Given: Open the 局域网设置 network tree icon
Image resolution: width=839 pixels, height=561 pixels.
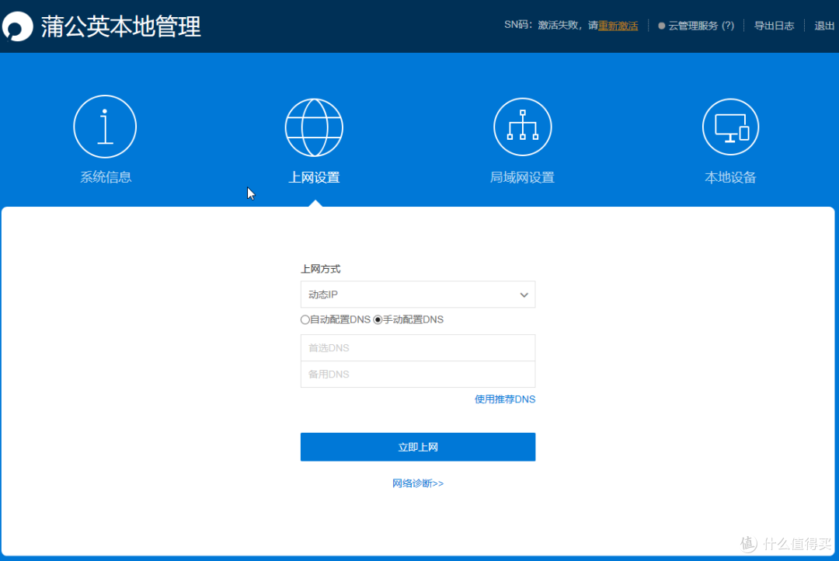Looking at the screenshot, I should [522, 127].
